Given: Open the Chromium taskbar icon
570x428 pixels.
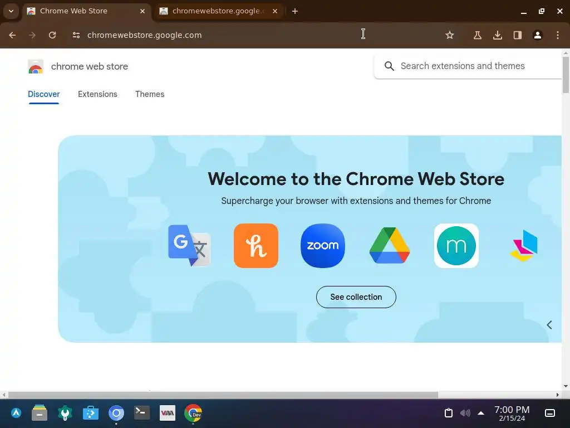Looking at the screenshot, I should click(x=116, y=413).
